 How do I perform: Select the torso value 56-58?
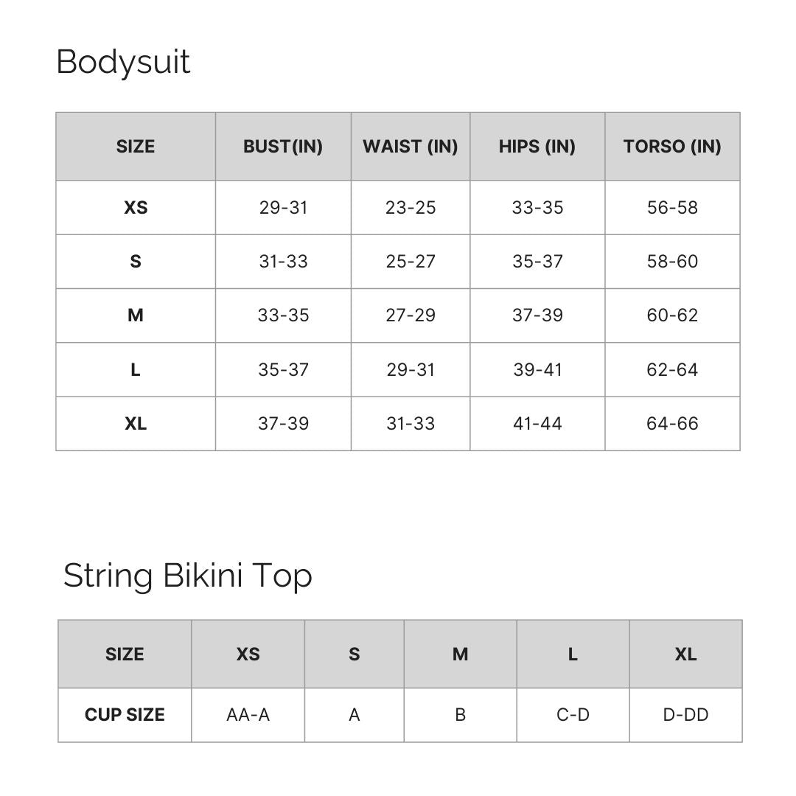[672, 208]
